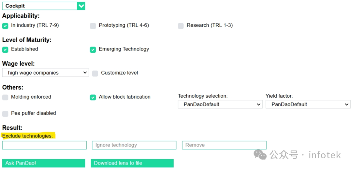Untick the Established maturity checkbox
The width and height of the screenshot is (352, 169).
point(5,49)
